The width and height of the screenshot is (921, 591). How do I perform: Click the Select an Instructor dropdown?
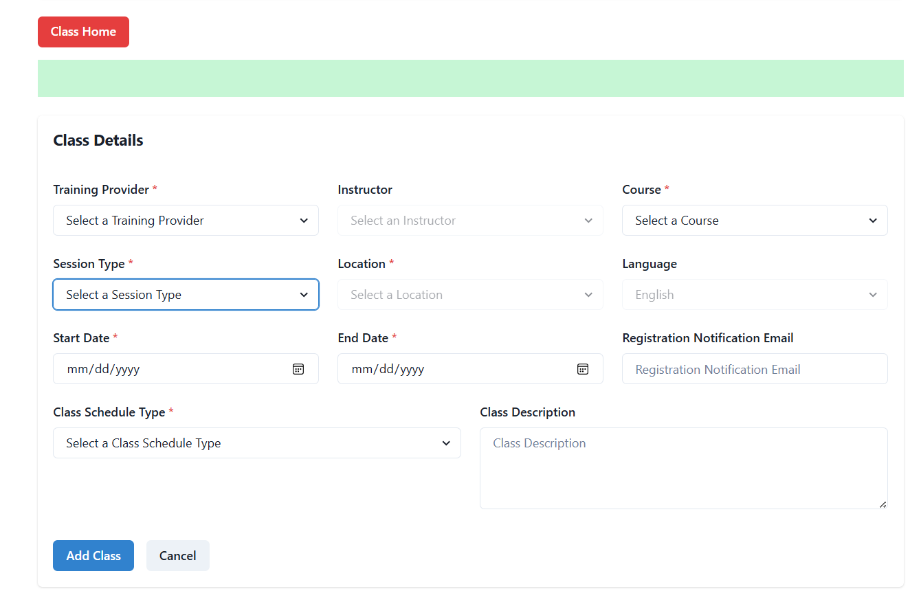(x=470, y=221)
